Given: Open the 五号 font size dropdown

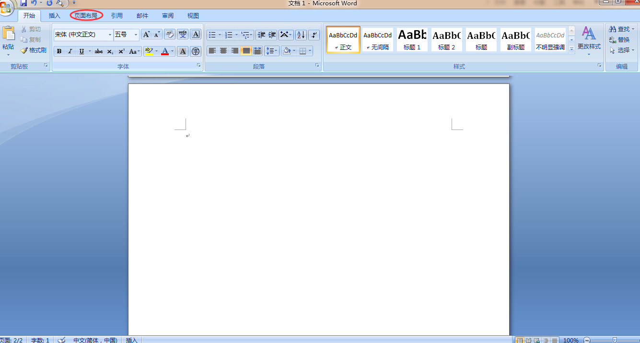Looking at the screenshot, I should pos(136,35).
